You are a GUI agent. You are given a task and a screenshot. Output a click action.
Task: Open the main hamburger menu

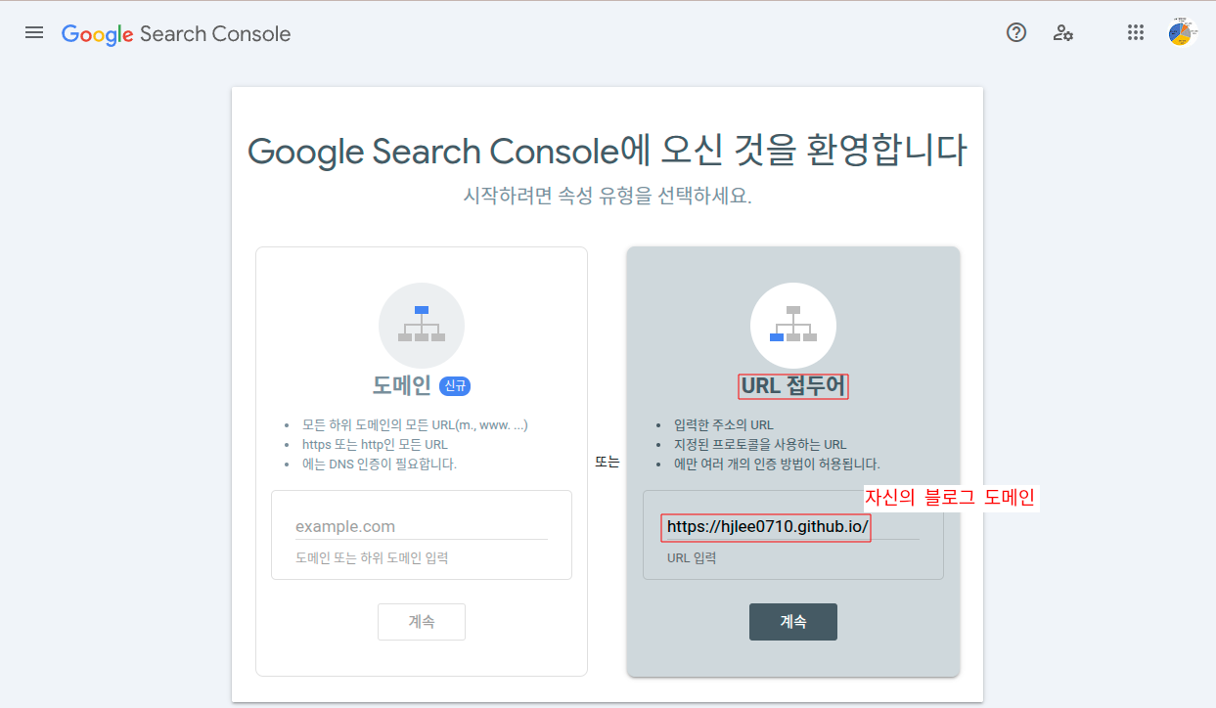[34, 32]
